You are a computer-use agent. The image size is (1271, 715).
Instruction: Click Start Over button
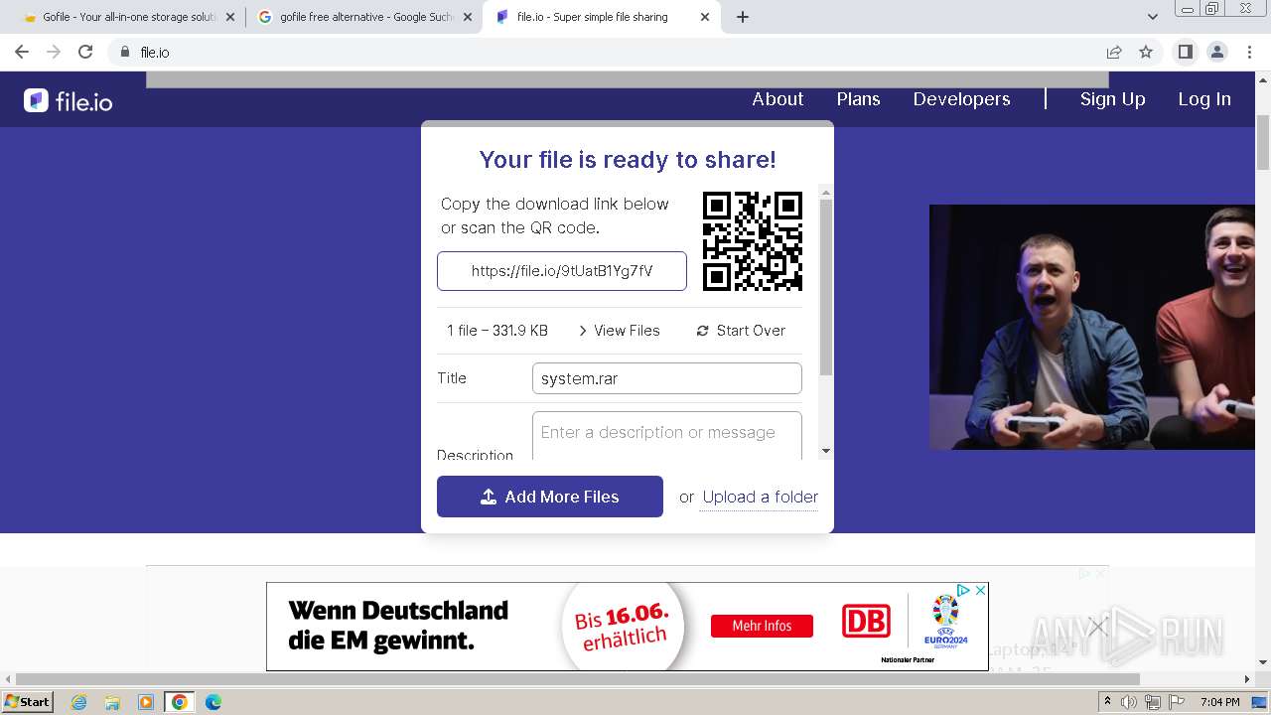(741, 331)
